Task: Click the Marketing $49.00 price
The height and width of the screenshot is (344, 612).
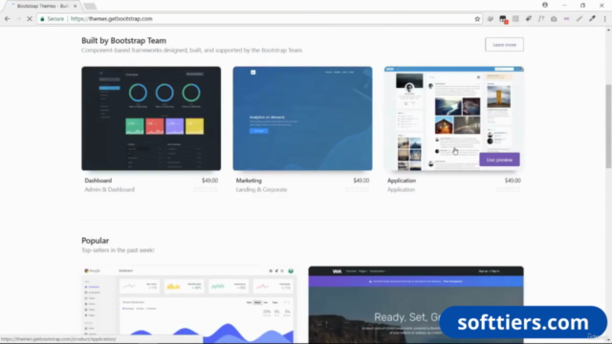Action: [361, 181]
